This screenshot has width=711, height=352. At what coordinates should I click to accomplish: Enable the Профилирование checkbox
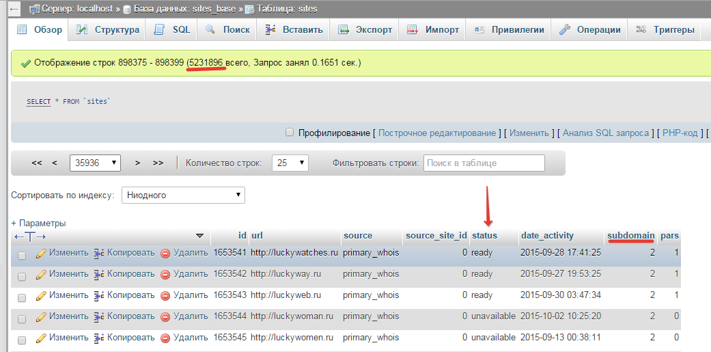coord(290,133)
